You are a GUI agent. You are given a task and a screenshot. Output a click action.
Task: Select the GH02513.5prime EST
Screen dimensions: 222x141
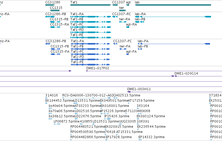[115, 98]
